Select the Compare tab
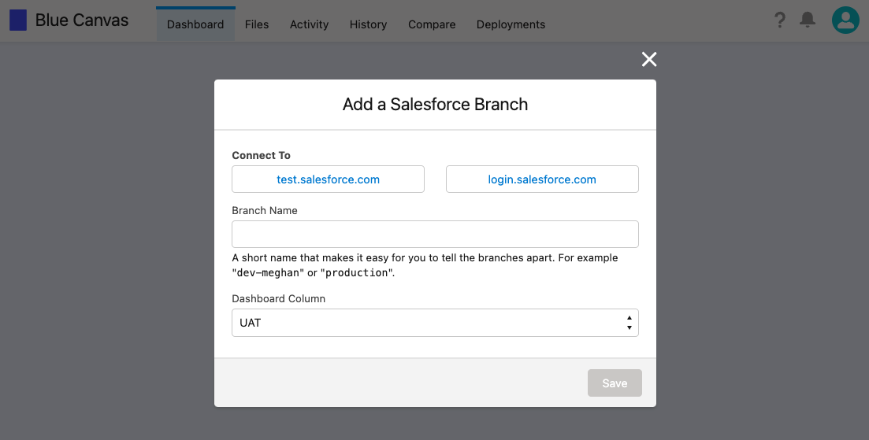Viewport: 869px width, 440px height. tap(432, 24)
